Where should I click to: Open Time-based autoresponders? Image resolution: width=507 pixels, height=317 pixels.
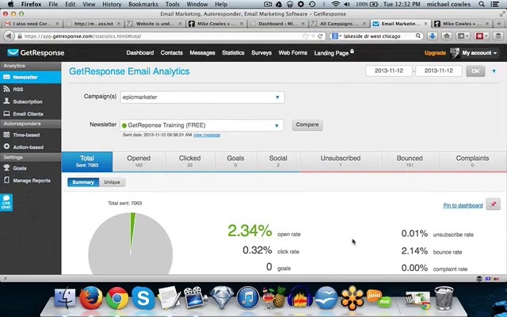coord(30,135)
